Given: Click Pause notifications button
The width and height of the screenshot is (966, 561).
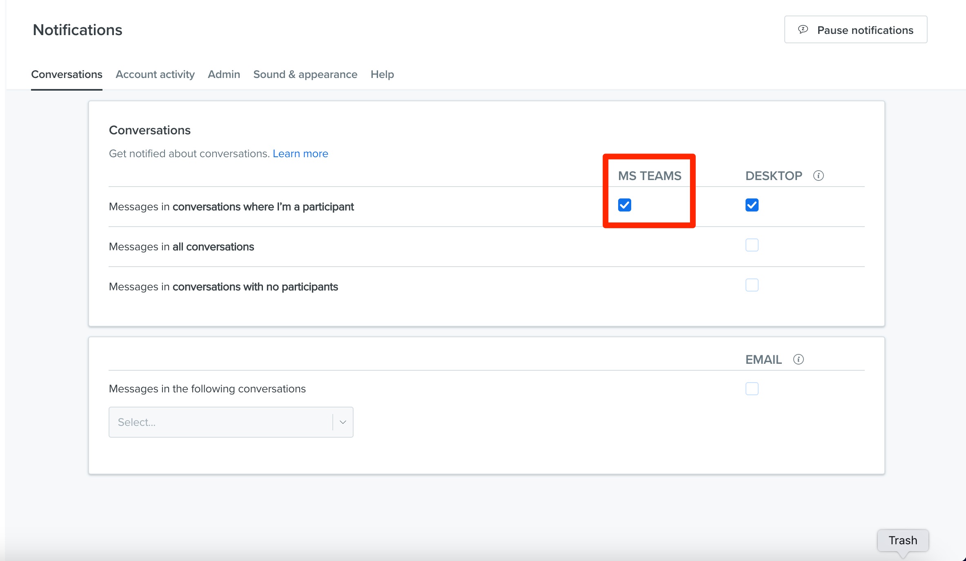Looking at the screenshot, I should [x=855, y=29].
